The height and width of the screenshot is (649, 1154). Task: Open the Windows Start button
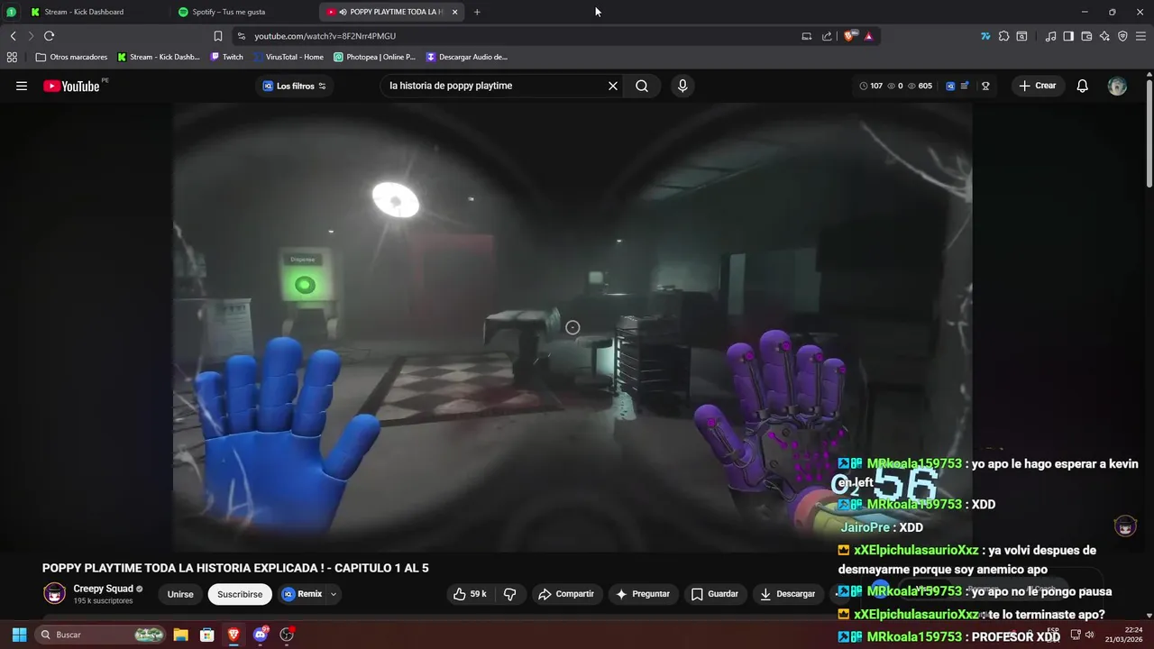click(18, 635)
